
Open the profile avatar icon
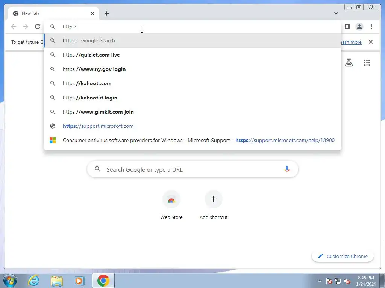coord(359,27)
